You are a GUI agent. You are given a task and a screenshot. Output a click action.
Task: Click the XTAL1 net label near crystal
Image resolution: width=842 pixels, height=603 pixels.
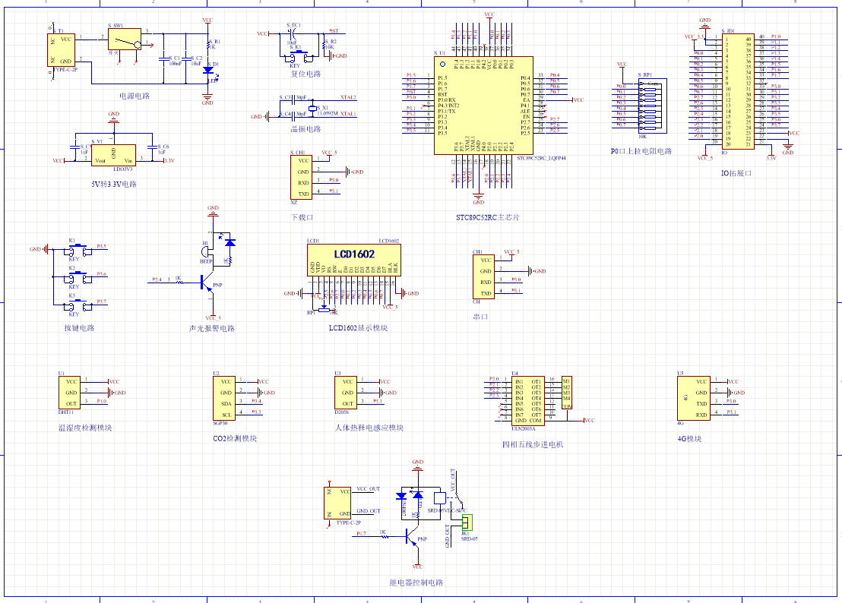point(348,114)
